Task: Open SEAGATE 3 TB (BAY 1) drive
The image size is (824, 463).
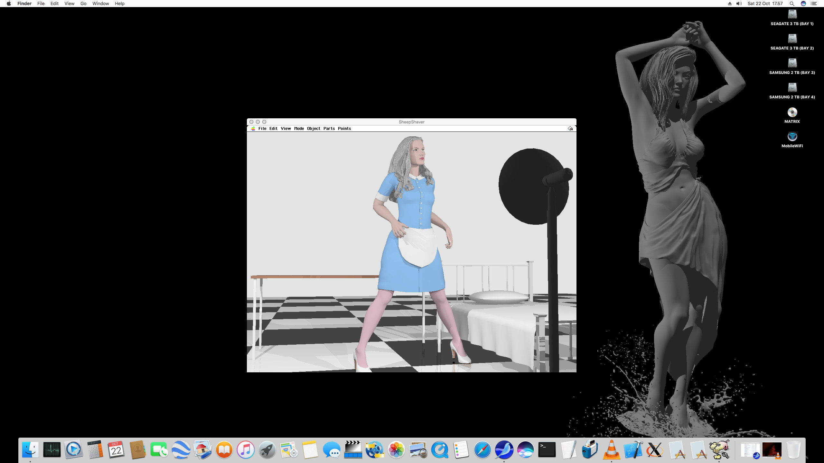Action: coord(792,17)
